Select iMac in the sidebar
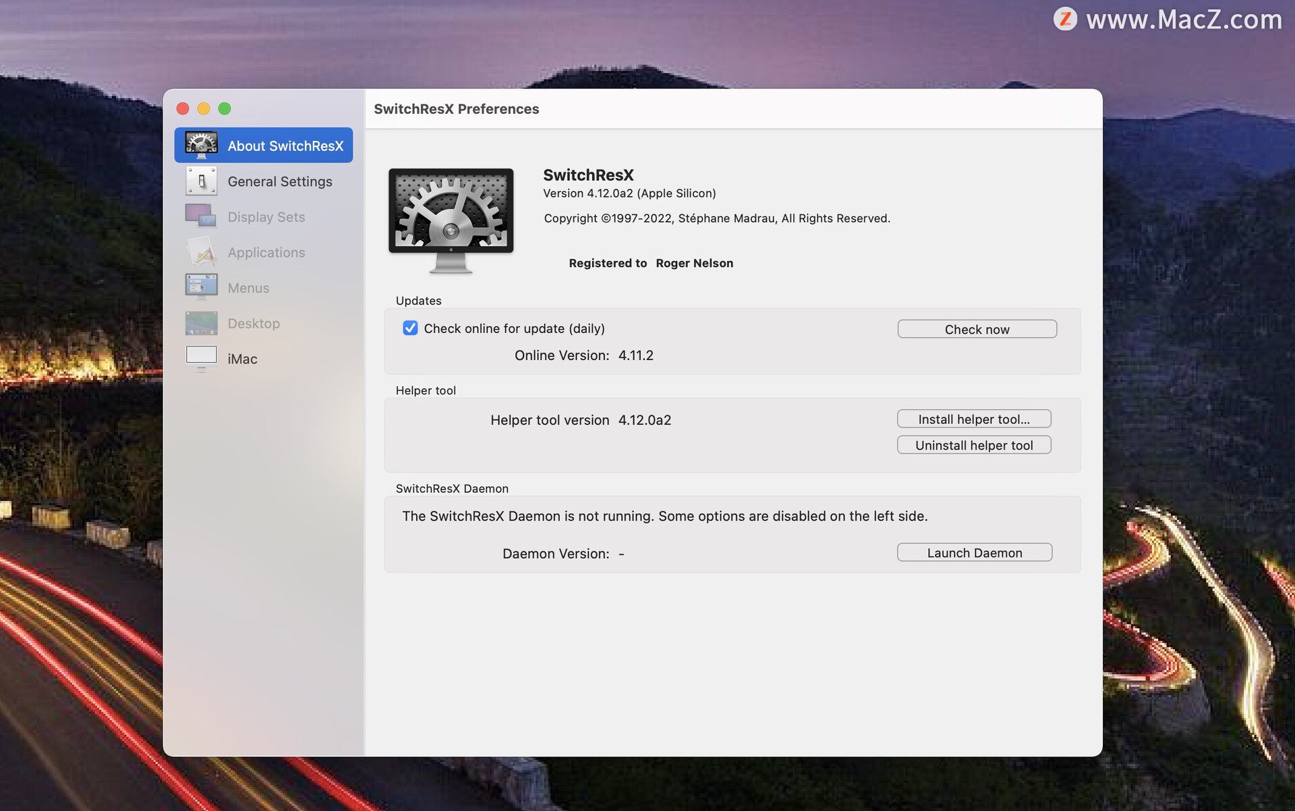Viewport: 1295px width, 811px height. pyautogui.click(x=242, y=359)
